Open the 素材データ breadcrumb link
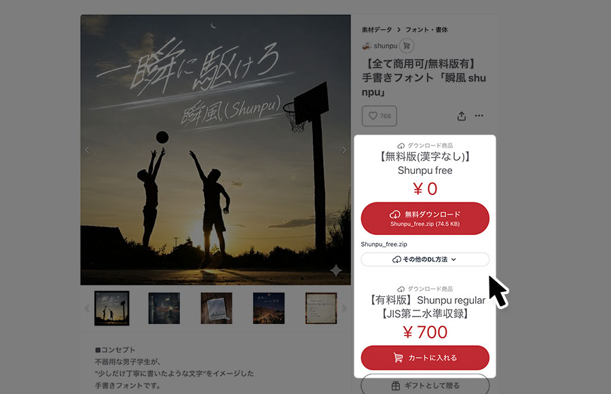611x394 pixels. click(x=376, y=30)
